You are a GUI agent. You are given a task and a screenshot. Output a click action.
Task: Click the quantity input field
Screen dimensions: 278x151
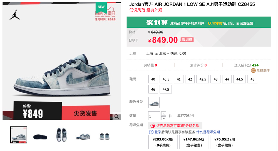point(154,116)
